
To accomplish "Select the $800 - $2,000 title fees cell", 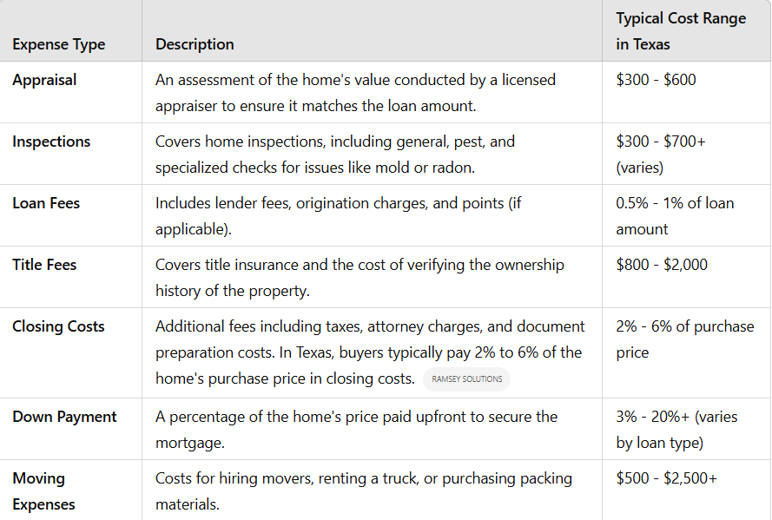I will pyautogui.click(x=662, y=265).
